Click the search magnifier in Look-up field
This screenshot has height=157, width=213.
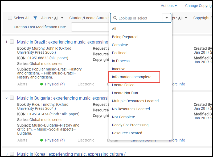point(115,18)
